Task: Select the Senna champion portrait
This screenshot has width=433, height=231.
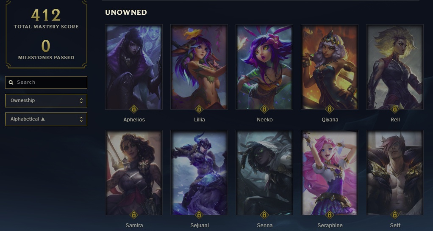Action: (264, 173)
